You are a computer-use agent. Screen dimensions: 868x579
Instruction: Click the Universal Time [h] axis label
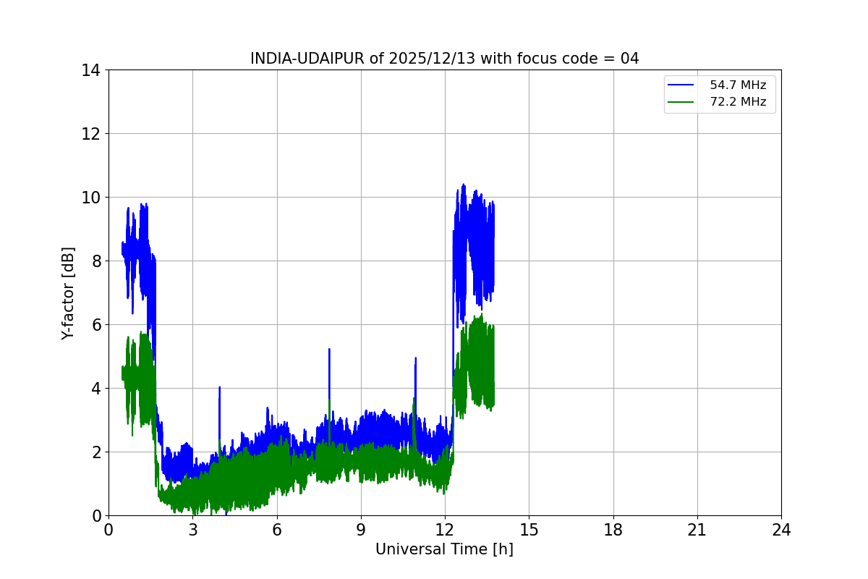444,549
